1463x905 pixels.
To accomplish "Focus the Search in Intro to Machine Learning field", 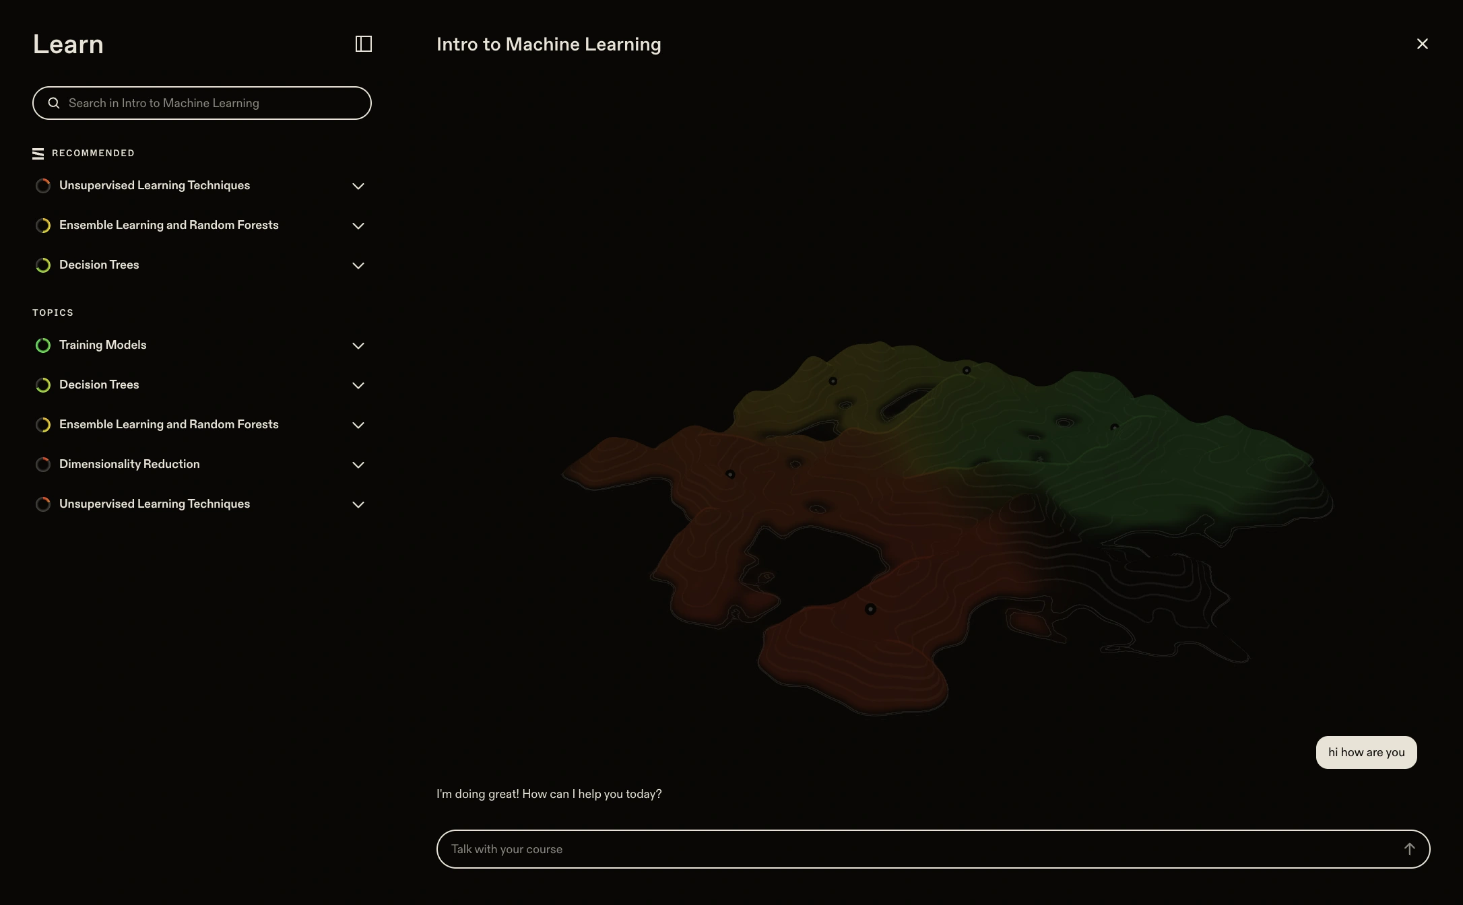I will [x=202, y=103].
